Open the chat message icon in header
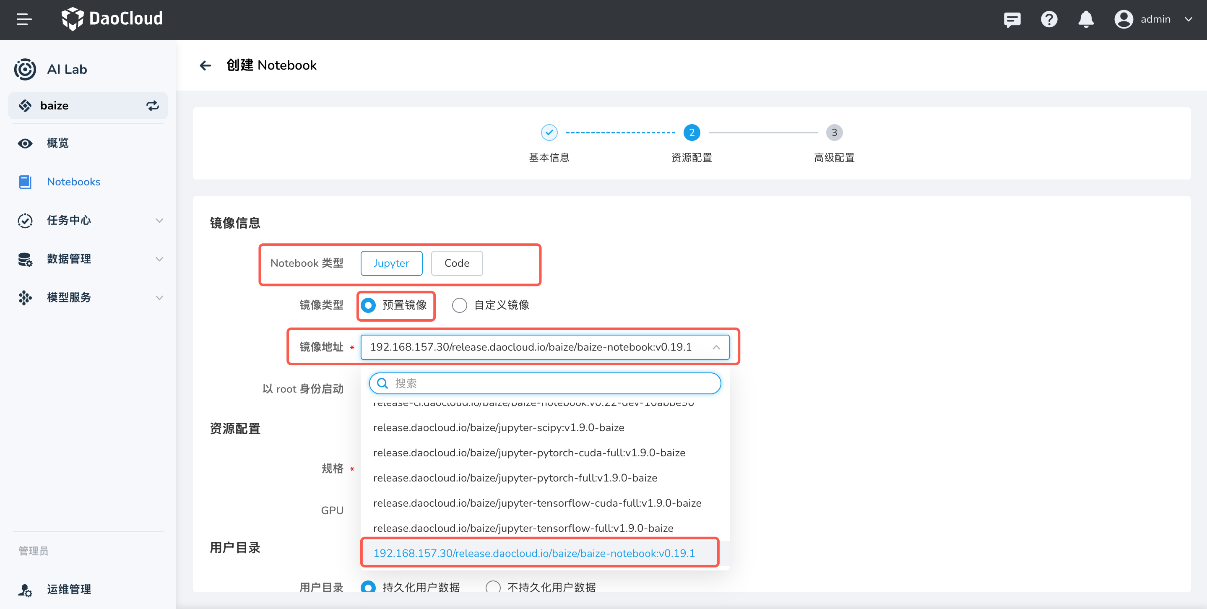 [1012, 19]
